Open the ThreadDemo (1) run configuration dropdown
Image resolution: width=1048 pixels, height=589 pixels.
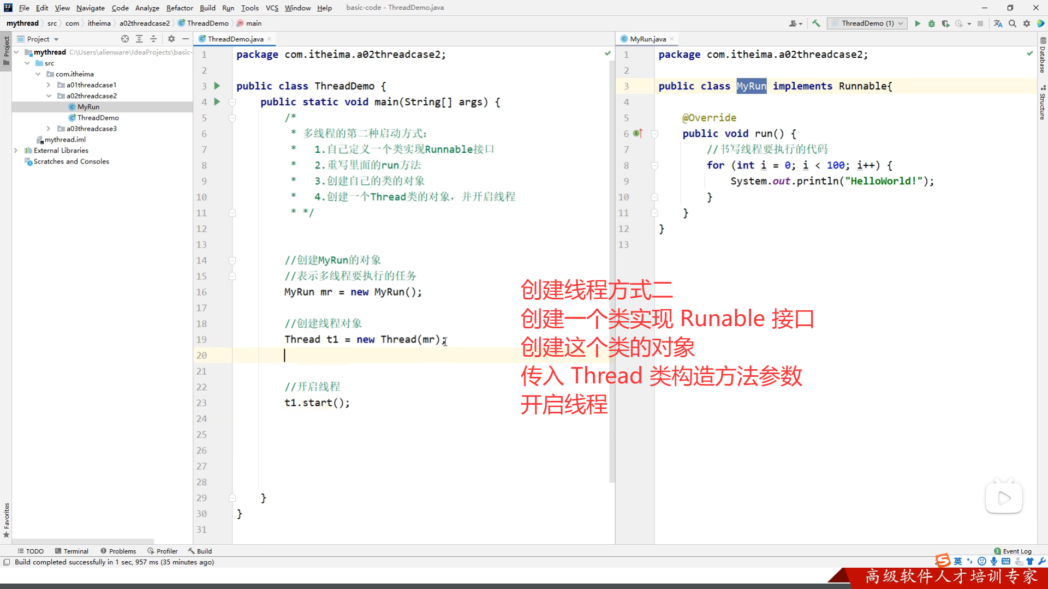(867, 23)
